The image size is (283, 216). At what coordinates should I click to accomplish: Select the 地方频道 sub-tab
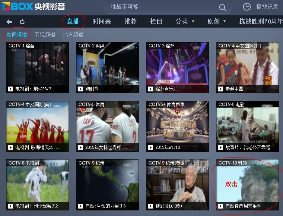coord(73,35)
